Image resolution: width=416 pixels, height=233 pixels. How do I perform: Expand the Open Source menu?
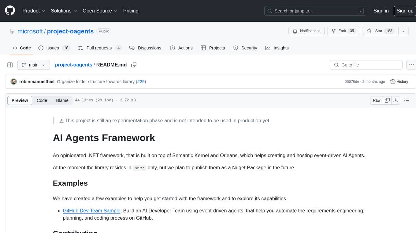click(x=100, y=11)
